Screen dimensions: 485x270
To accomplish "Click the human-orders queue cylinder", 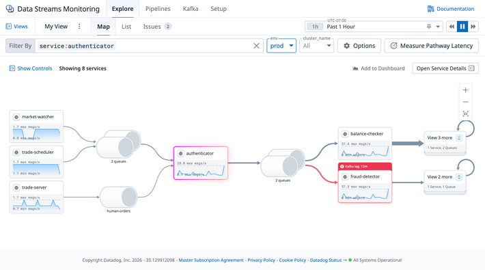I will point(118,197).
